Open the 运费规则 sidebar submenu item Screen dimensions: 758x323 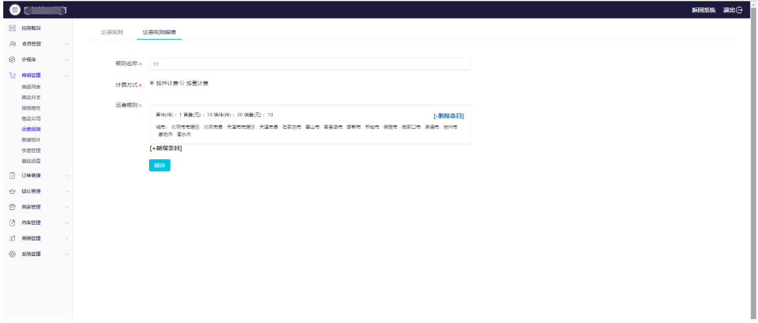click(x=31, y=129)
